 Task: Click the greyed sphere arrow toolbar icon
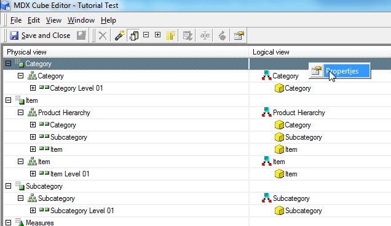[x=222, y=36]
